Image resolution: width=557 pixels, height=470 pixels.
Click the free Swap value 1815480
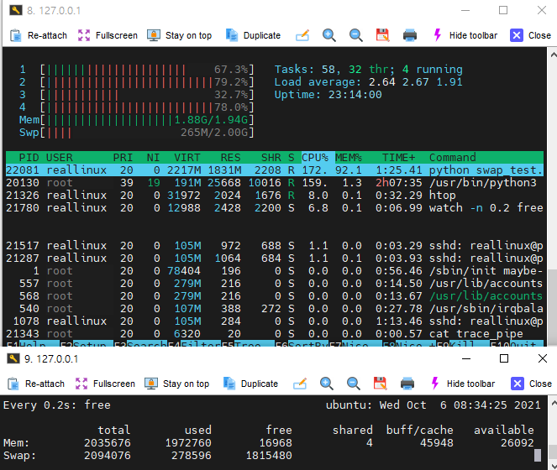point(269,455)
